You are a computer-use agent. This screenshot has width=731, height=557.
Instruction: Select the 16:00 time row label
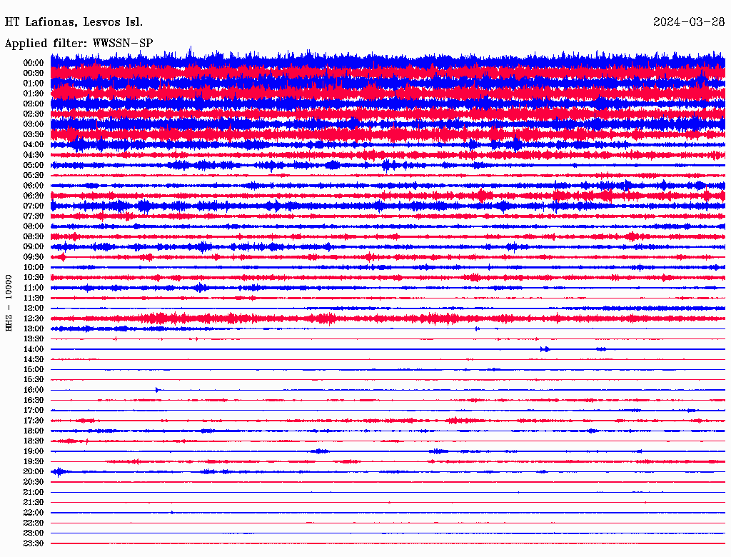pos(34,391)
